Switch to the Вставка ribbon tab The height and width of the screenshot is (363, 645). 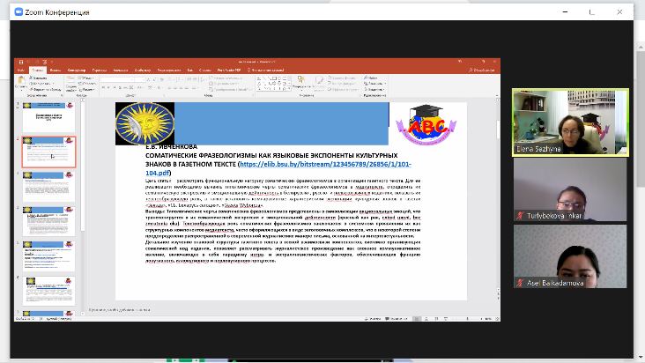tap(56, 69)
